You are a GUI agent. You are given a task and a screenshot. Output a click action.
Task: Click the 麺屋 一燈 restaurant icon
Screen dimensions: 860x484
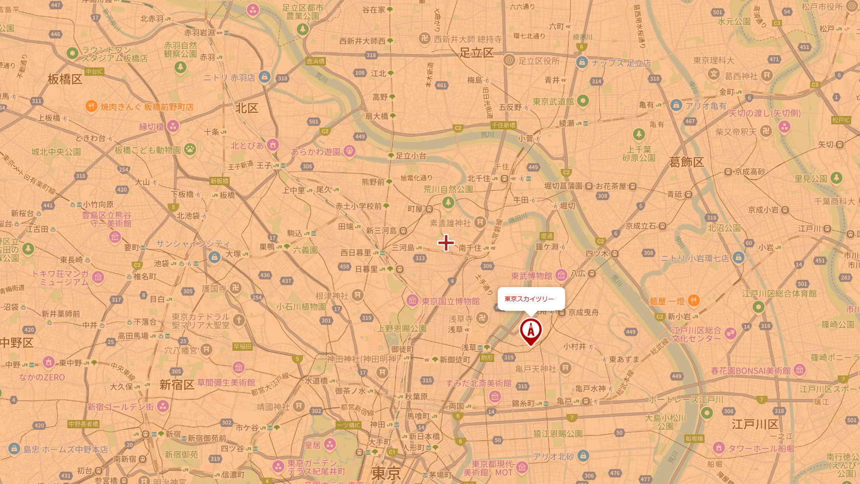(x=693, y=301)
